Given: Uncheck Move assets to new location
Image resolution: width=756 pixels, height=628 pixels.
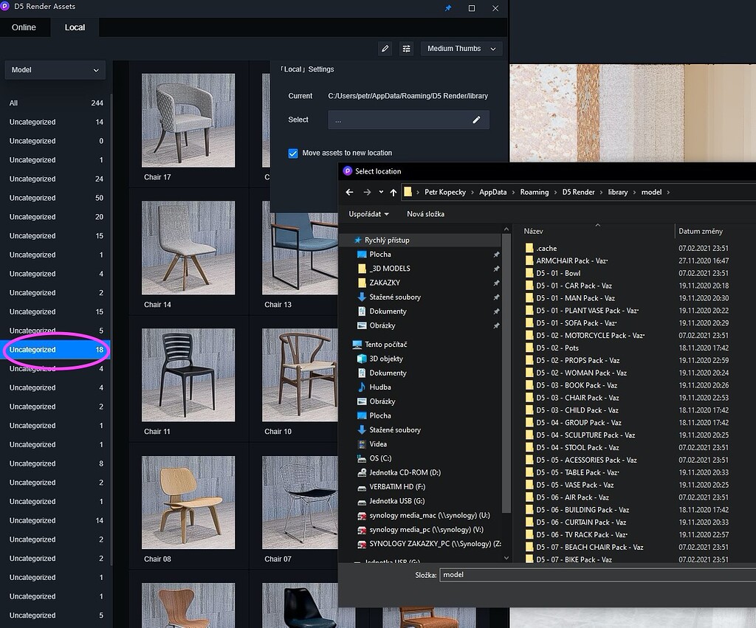Looking at the screenshot, I should coord(293,153).
